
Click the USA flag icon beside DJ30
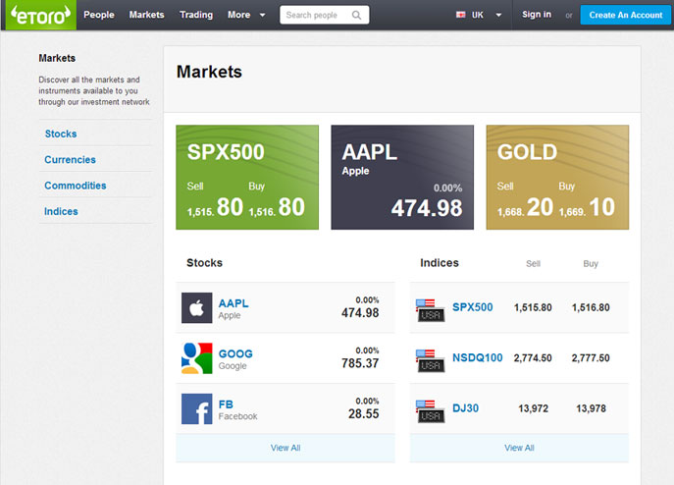[430, 411]
